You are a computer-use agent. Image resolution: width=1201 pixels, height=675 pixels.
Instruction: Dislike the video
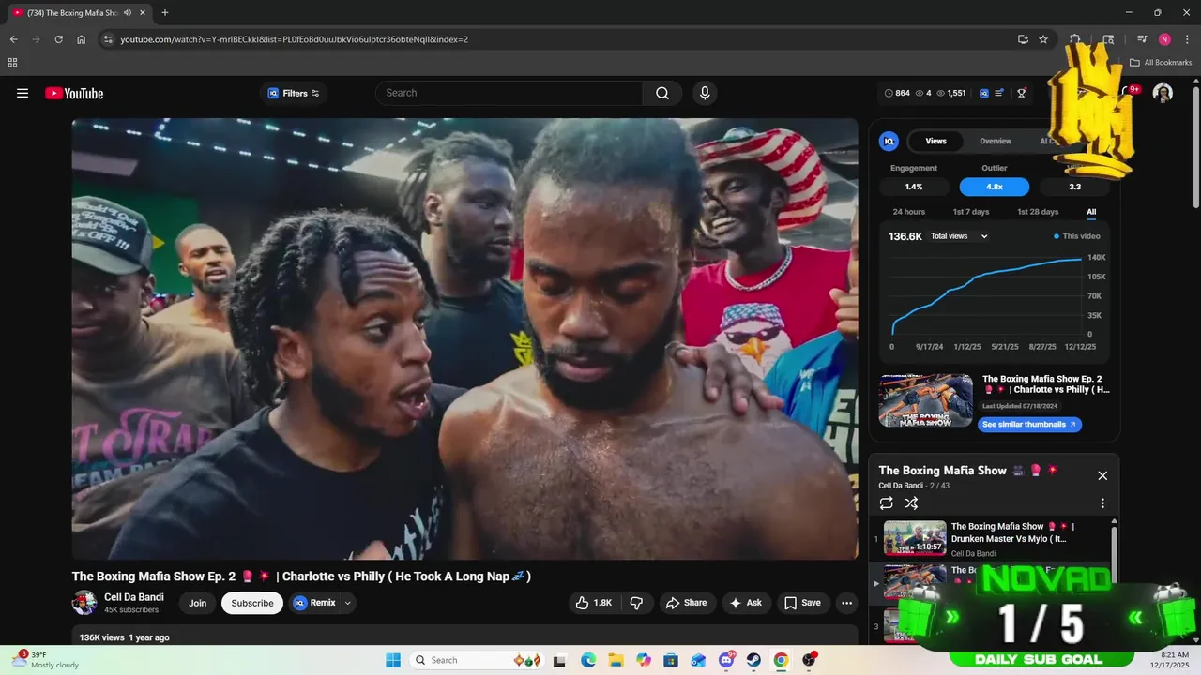(636, 603)
